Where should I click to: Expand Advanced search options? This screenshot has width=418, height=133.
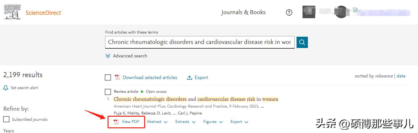tap(127, 56)
